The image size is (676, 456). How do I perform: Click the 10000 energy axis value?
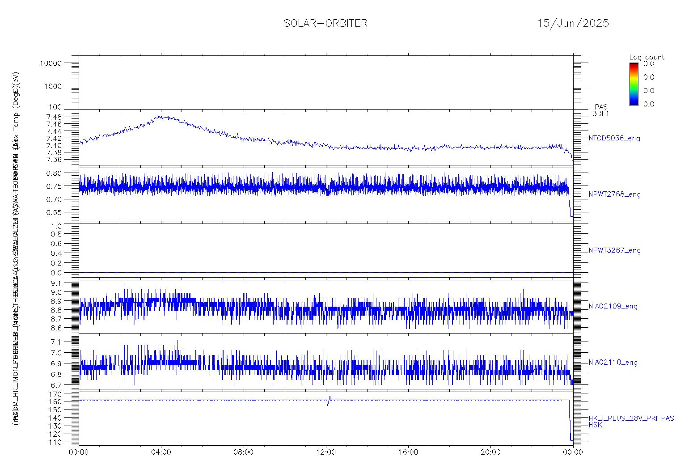[x=51, y=63]
